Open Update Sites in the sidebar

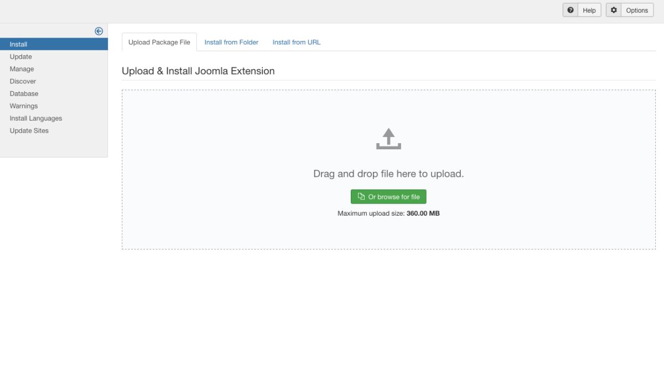(54, 130)
